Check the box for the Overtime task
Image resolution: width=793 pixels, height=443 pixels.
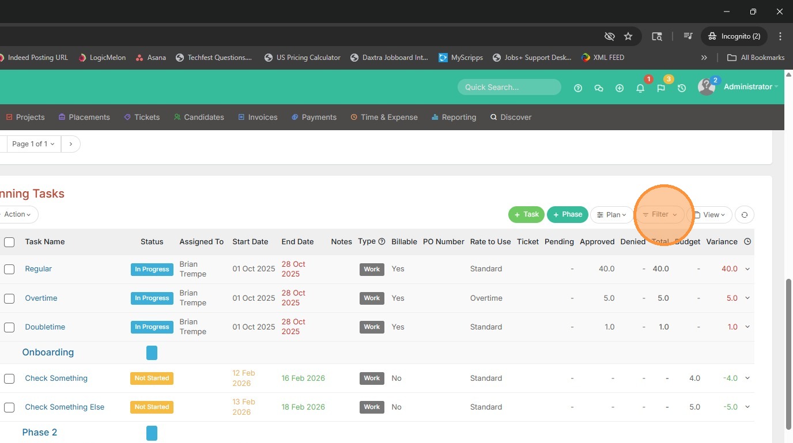pos(9,298)
